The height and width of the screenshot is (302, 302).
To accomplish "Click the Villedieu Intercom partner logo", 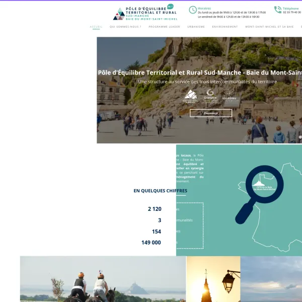I will coord(230,96).
